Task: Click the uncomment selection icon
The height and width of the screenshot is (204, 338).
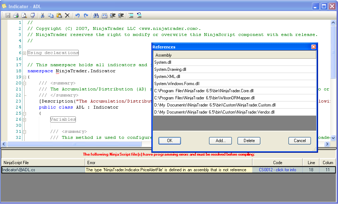Action: [x=139, y=15]
